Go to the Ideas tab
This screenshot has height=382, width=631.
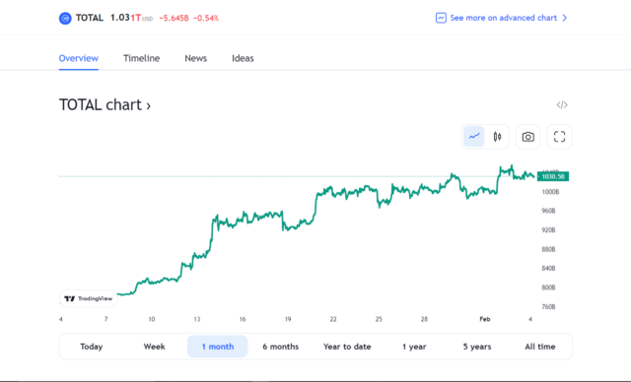(x=243, y=58)
